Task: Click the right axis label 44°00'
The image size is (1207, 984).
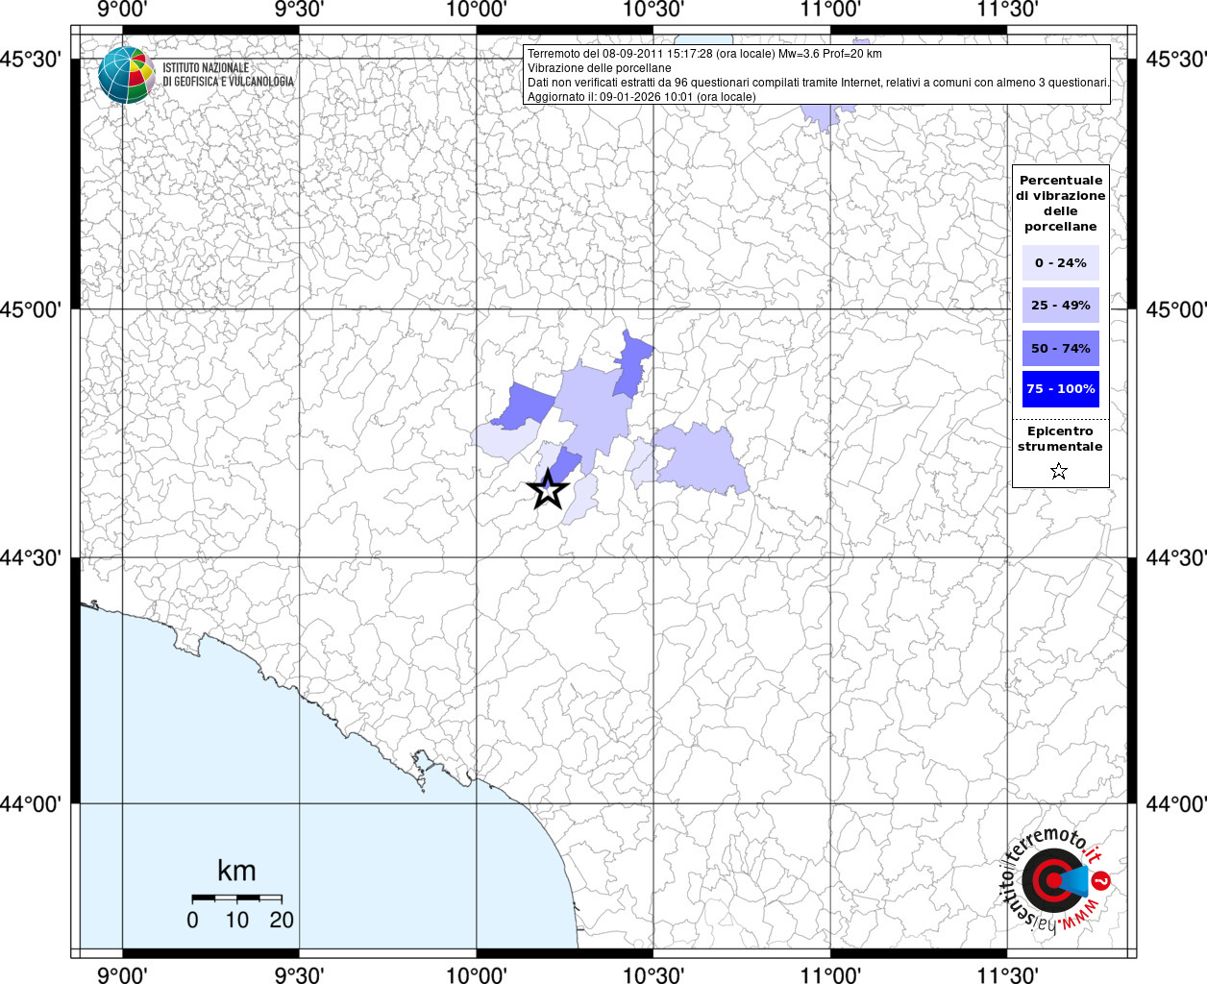Action: tap(1176, 804)
